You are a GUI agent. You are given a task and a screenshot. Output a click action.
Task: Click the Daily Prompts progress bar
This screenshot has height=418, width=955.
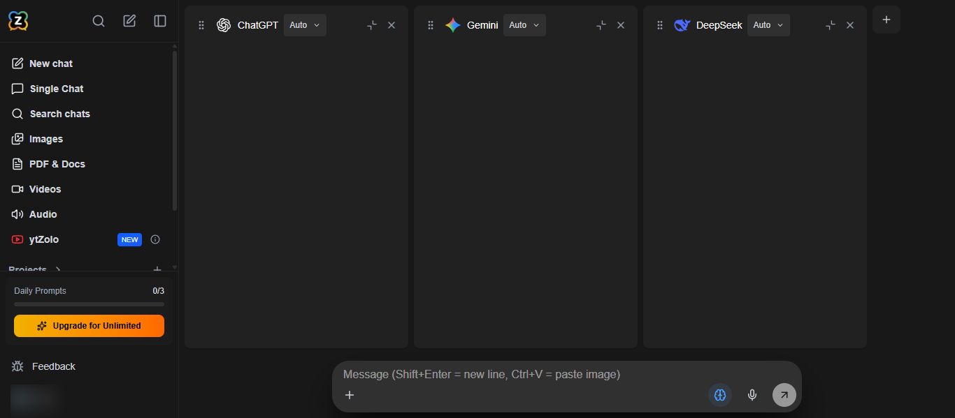(89, 304)
